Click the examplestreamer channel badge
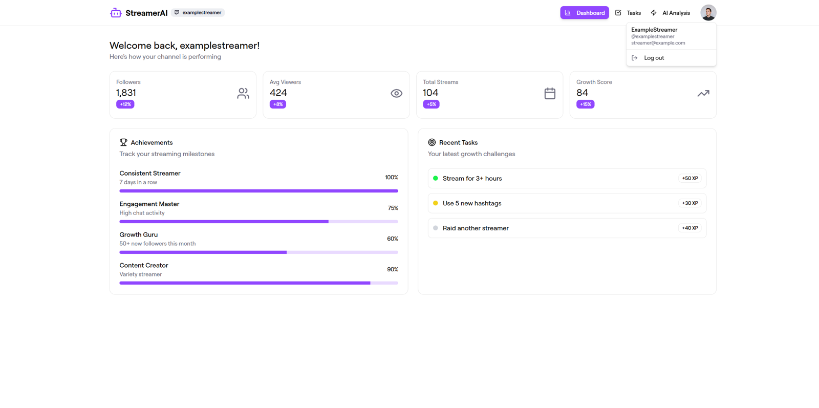 pyautogui.click(x=198, y=12)
